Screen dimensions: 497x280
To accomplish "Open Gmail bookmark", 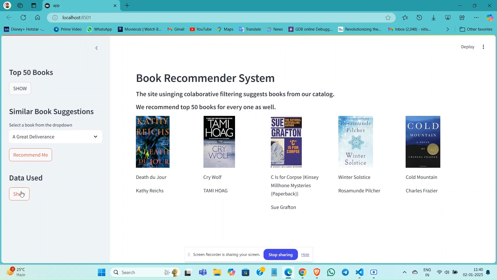I will [x=176, y=30].
